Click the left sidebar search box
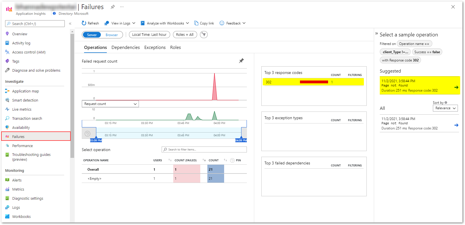This screenshot has width=465, height=225. (x=35, y=24)
